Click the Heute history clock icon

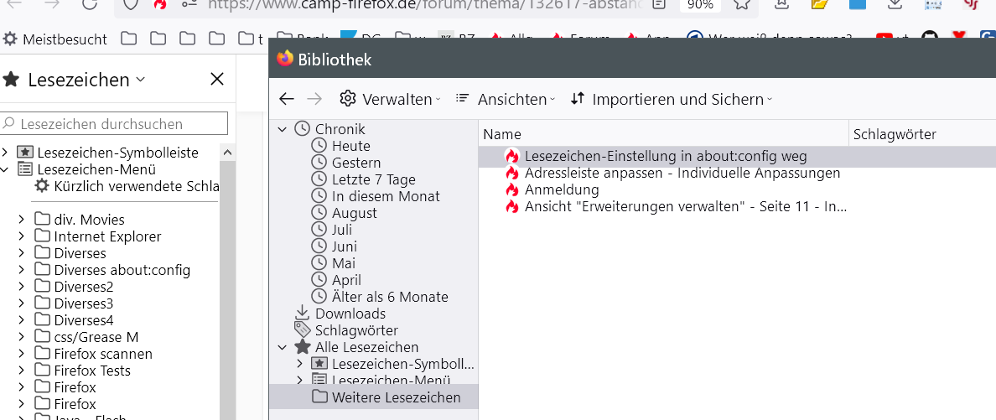coord(319,146)
